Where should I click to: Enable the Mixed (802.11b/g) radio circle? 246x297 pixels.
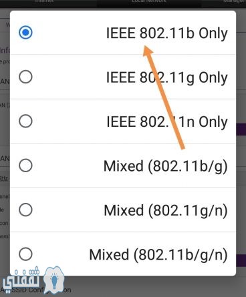pyautogui.click(x=25, y=166)
